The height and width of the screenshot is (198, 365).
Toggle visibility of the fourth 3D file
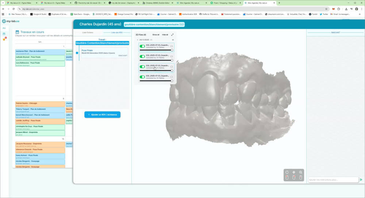[142, 77]
